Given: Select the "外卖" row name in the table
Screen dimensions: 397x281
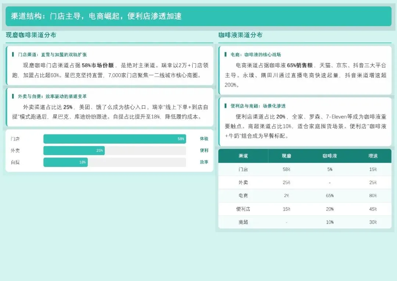Looking at the screenshot, I should pos(243,183).
